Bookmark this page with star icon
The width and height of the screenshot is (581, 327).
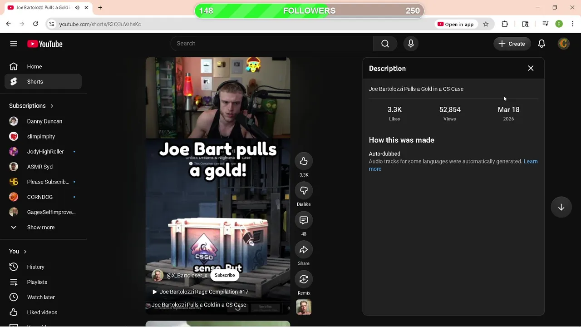click(486, 24)
